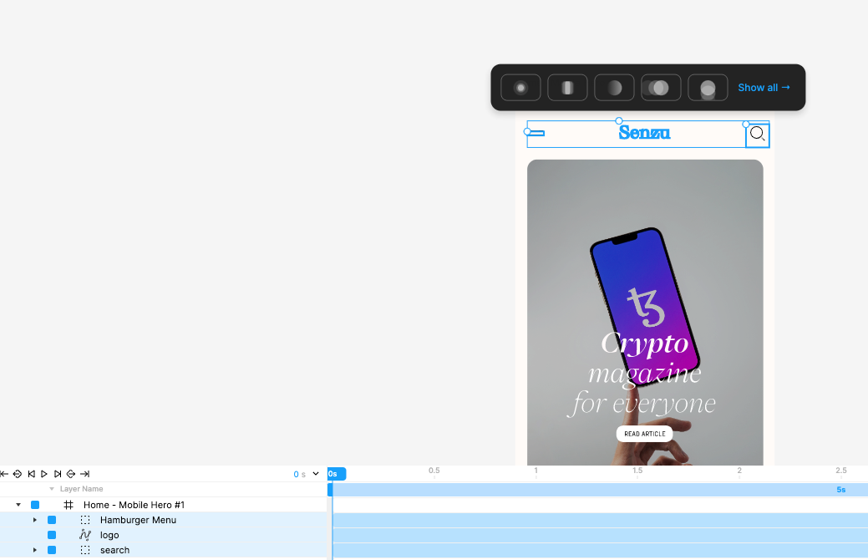Open the timeline options chevron
The image size is (868, 560).
316,474
